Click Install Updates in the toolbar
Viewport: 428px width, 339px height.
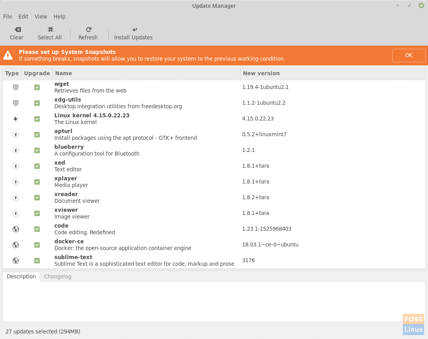point(133,33)
